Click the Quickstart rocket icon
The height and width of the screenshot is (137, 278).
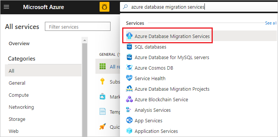pos(103,126)
